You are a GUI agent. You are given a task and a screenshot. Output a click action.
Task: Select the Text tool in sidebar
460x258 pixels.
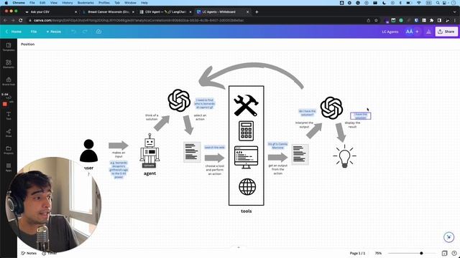pos(9,116)
